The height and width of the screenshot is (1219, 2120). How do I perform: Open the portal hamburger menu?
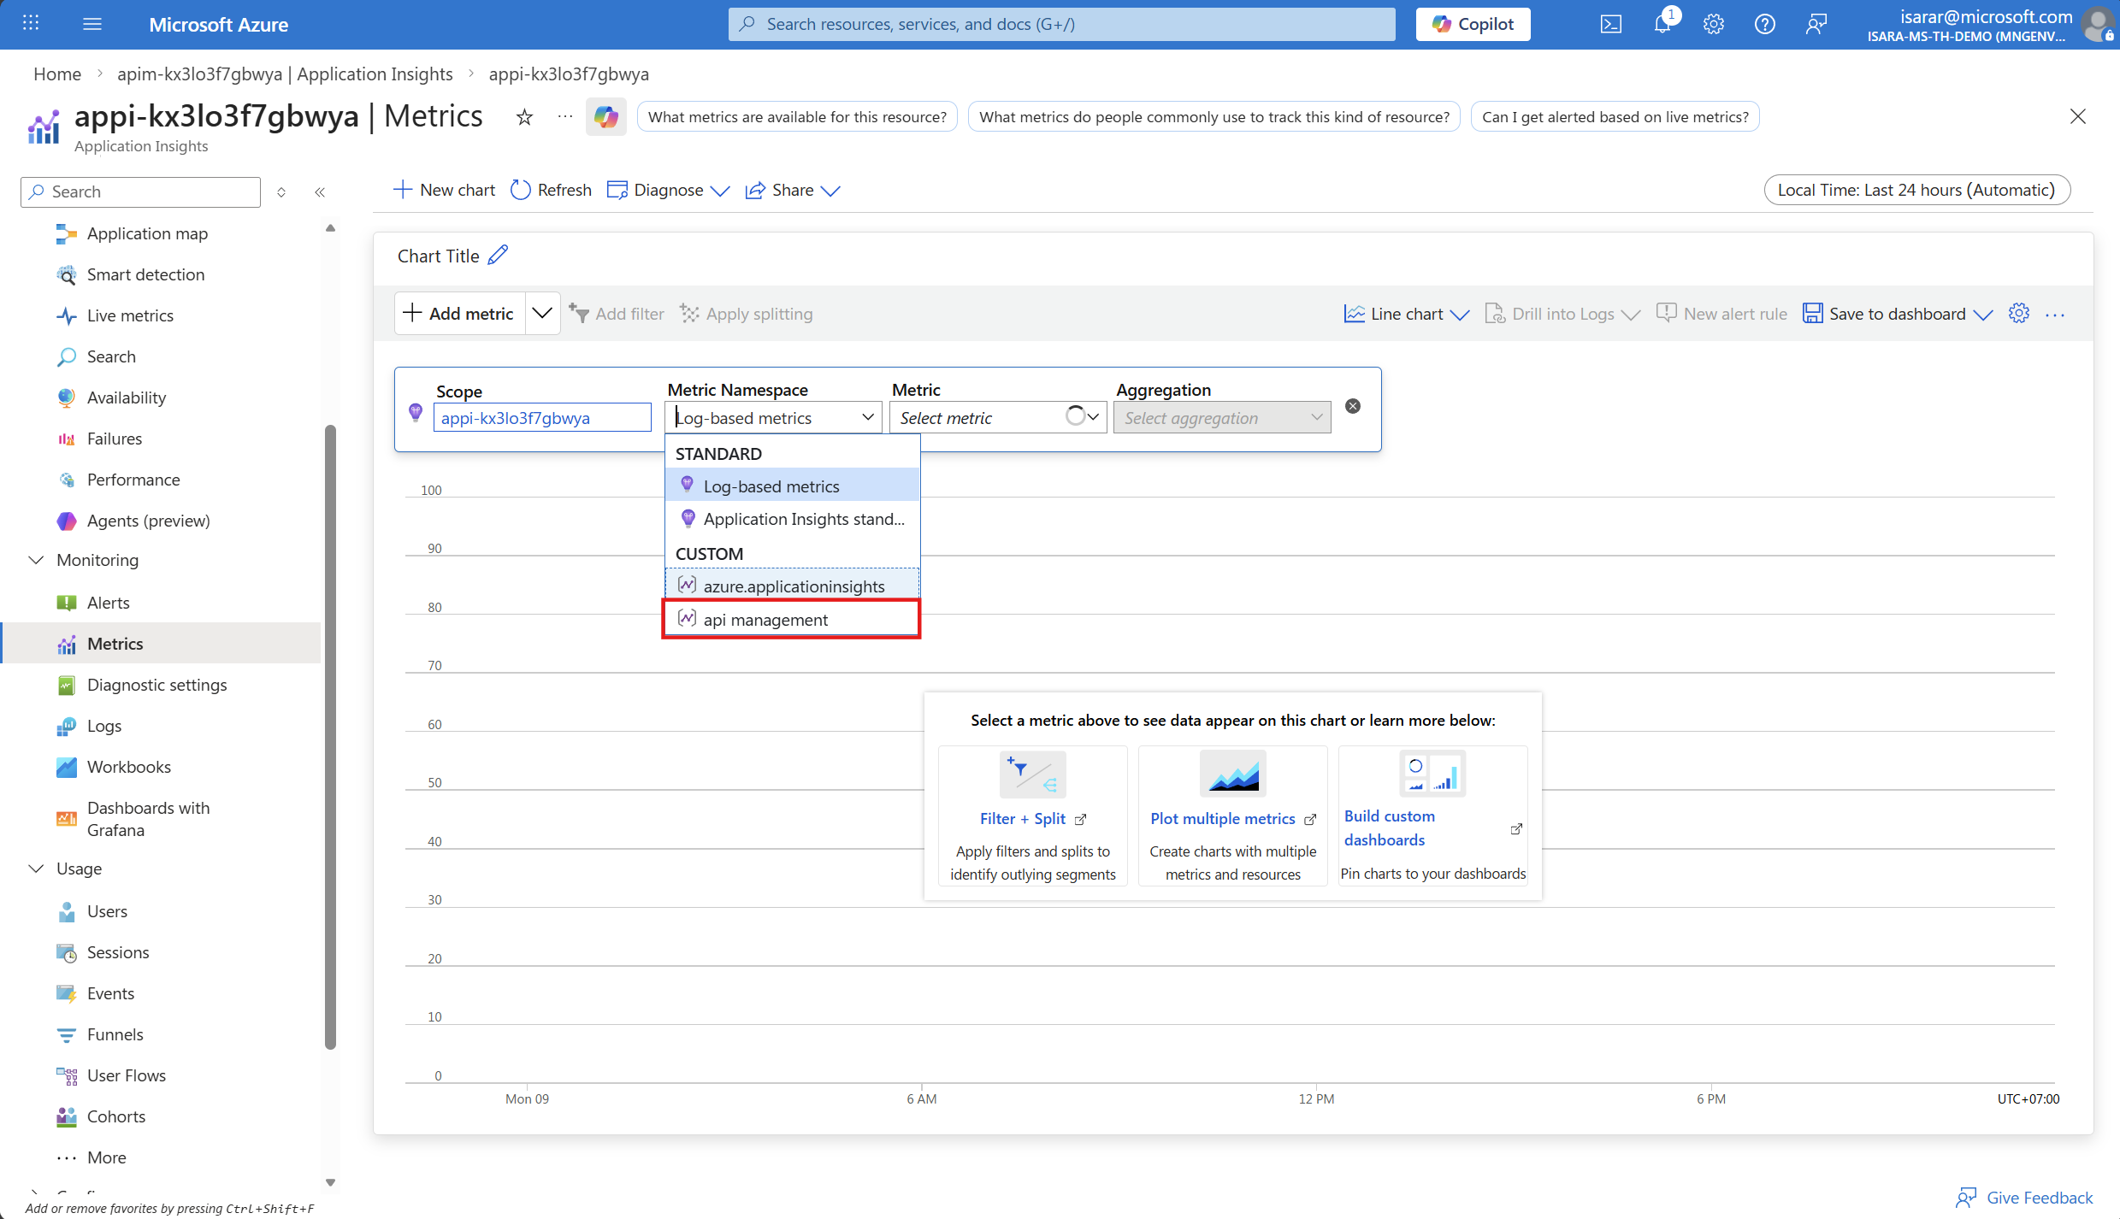[92, 24]
